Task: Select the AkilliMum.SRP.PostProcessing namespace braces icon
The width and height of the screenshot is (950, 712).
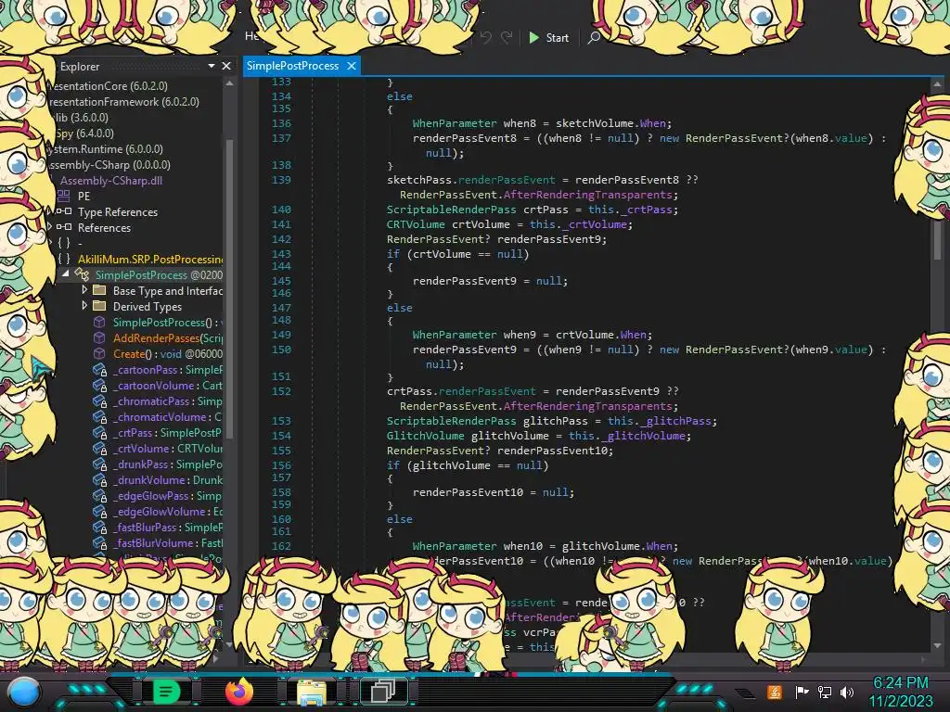Action: pos(64,259)
